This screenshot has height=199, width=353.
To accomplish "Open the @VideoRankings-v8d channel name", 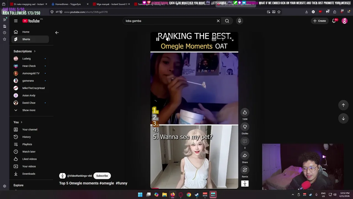I will (x=79, y=176).
